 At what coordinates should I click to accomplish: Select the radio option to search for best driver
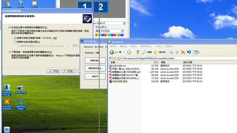pos(10,27)
